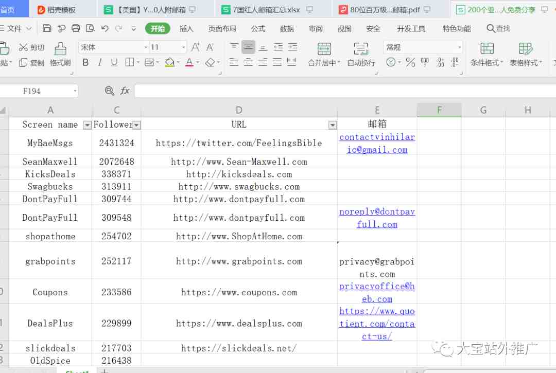Switch to 插入 ribbon tab
The height and width of the screenshot is (373, 556).
[x=186, y=29]
